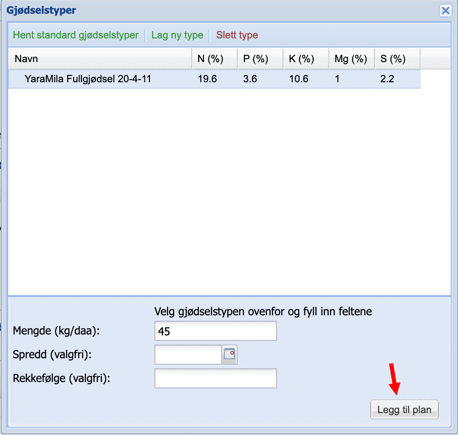The image size is (458, 435).
Task: Click the 10.6 potassium value cell
Action: (x=306, y=79)
